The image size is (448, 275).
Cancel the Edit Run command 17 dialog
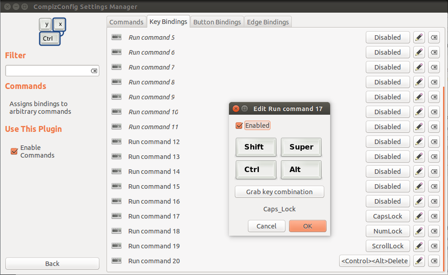click(x=266, y=226)
